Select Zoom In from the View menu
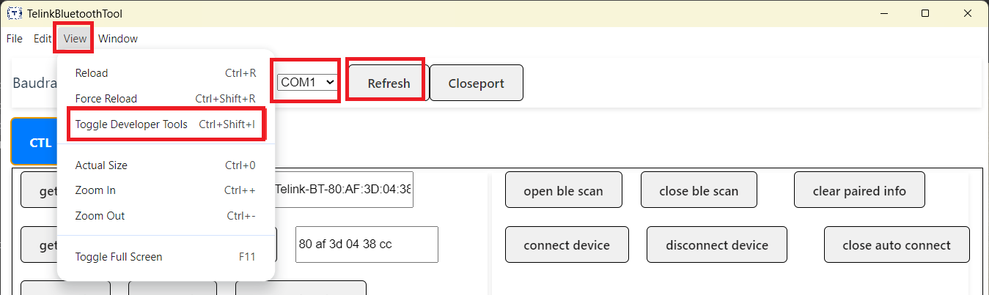 tap(166, 190)
